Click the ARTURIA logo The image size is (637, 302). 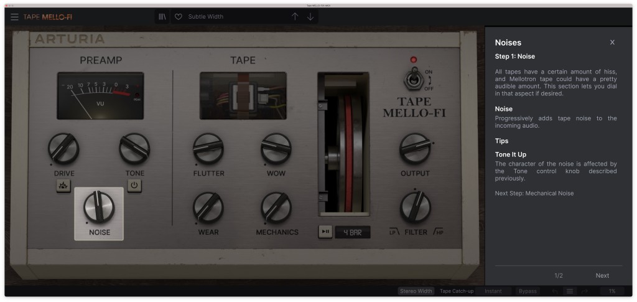[70, 39]
